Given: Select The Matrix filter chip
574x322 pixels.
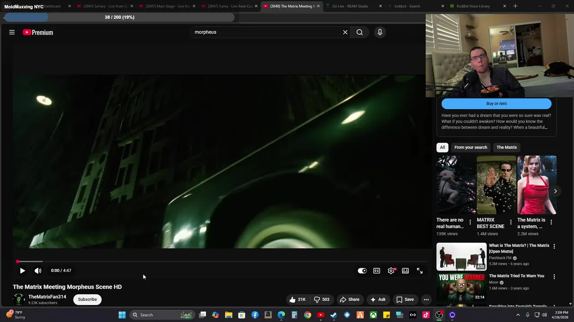Looking at the screenshot, I should coord(507,147).
